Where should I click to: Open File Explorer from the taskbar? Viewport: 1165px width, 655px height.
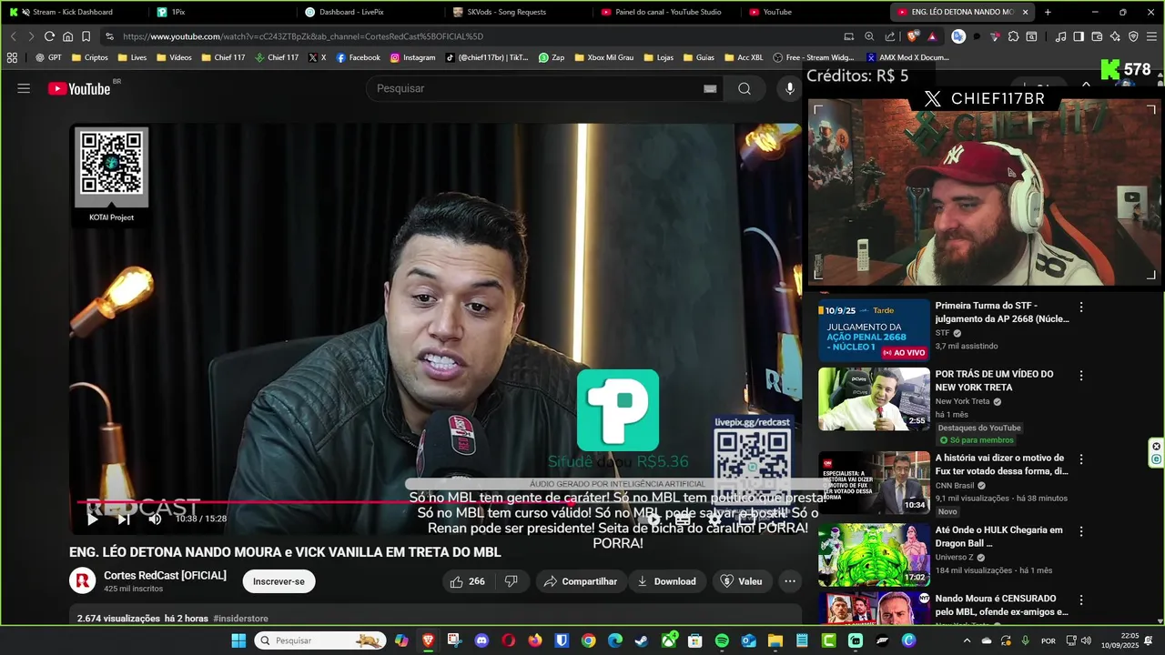[775, 640]
